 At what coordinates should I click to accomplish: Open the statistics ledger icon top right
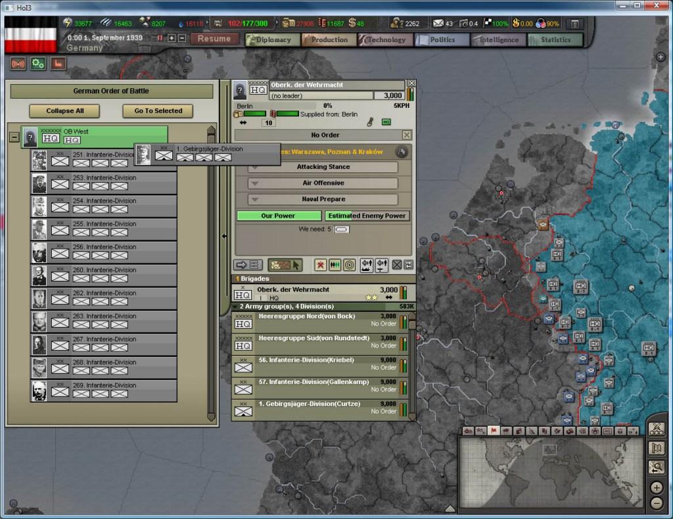point(575,22)
